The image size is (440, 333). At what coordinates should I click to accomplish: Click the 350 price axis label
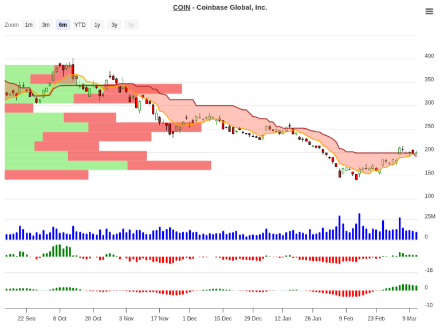(x=429, y=80)
